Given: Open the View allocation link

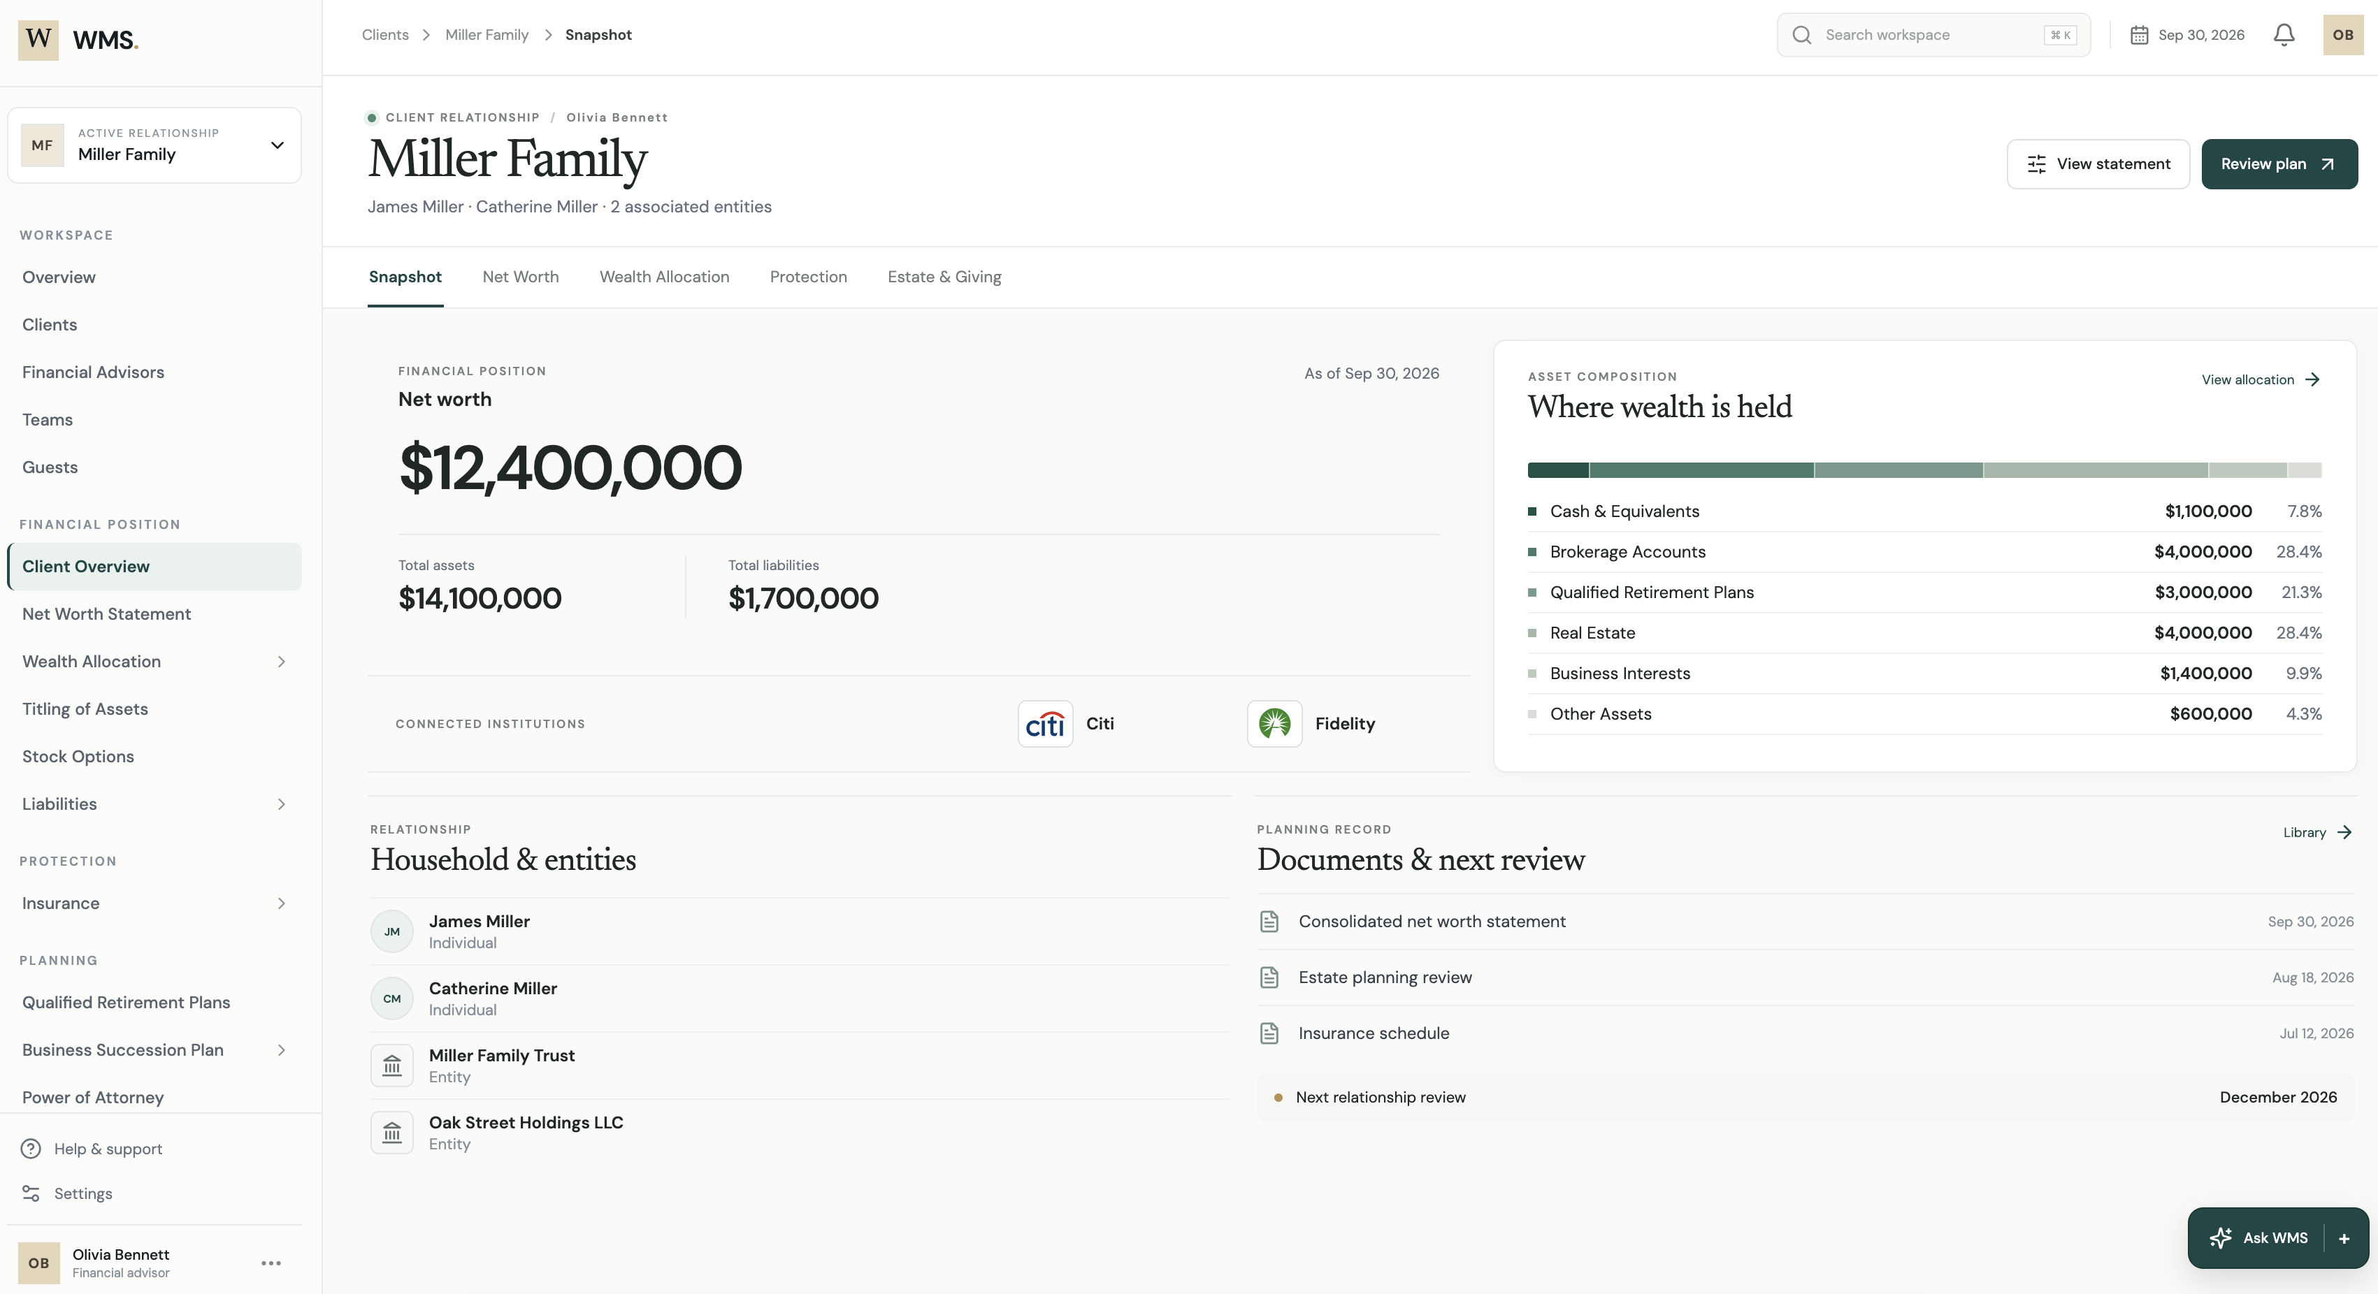Looking at the screenshot, I should coord(2261,379).
